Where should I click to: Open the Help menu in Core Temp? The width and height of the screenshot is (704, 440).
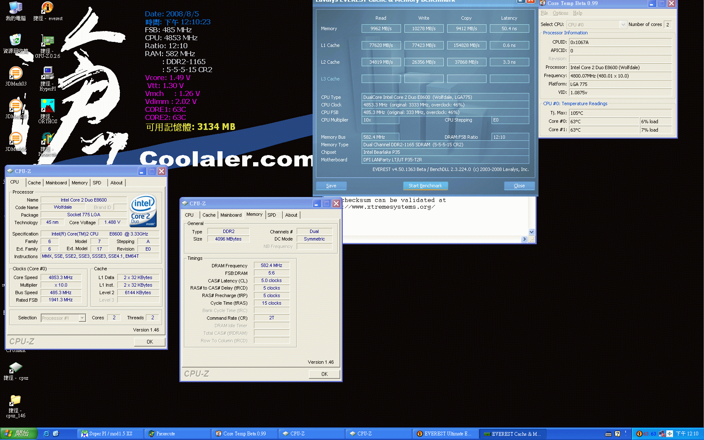[x=577, y=13]
